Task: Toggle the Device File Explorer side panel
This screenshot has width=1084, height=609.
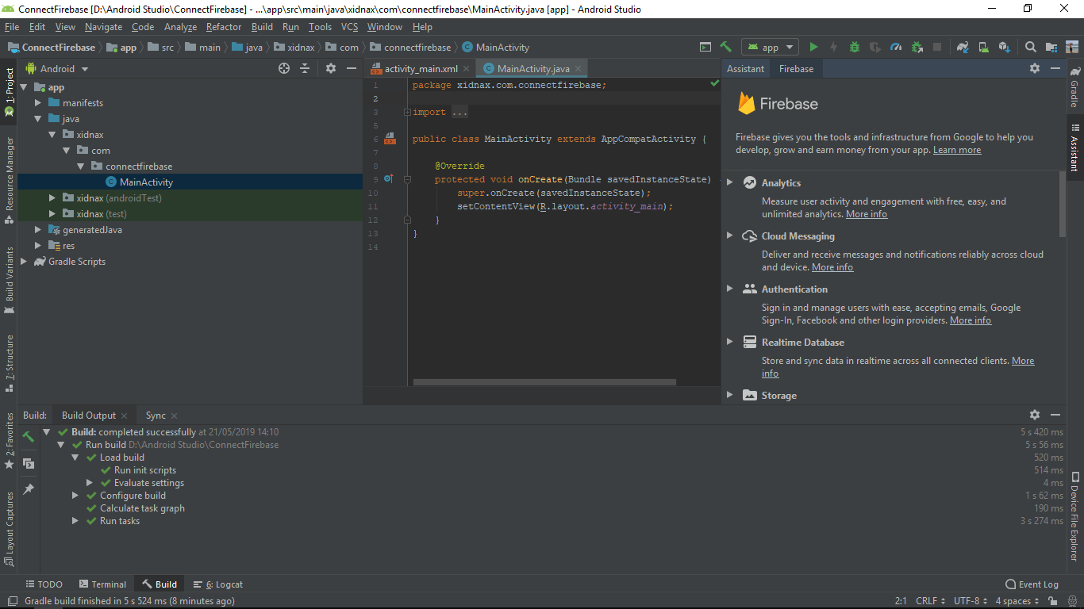Action: pos(1074,516)
